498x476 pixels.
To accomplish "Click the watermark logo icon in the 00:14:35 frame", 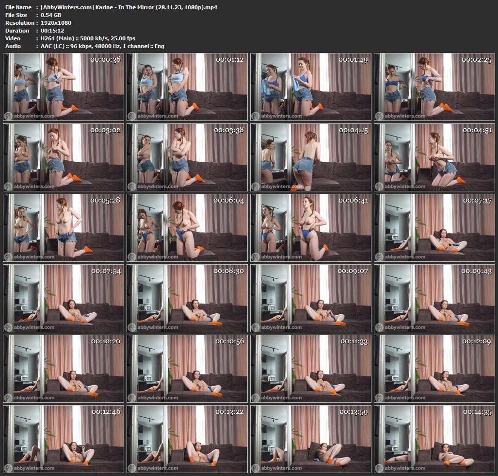I will click(x=379, y=468).
